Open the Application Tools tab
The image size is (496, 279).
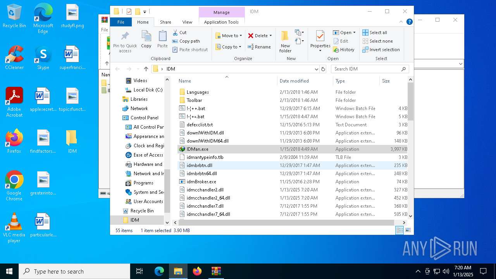click(x=221, y=22)
